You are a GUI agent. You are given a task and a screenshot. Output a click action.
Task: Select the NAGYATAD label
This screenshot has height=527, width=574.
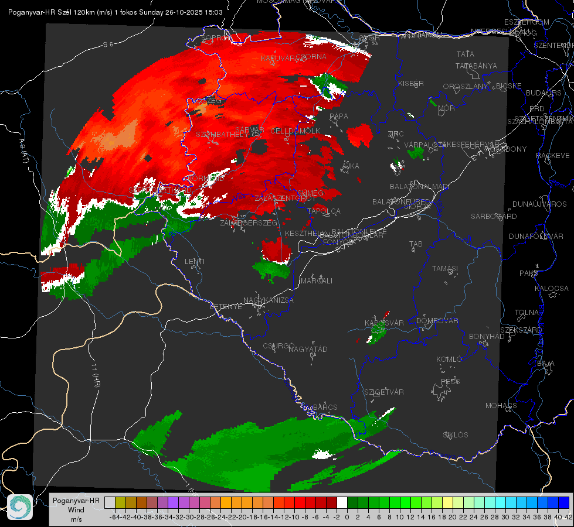[x=308, y=349]
